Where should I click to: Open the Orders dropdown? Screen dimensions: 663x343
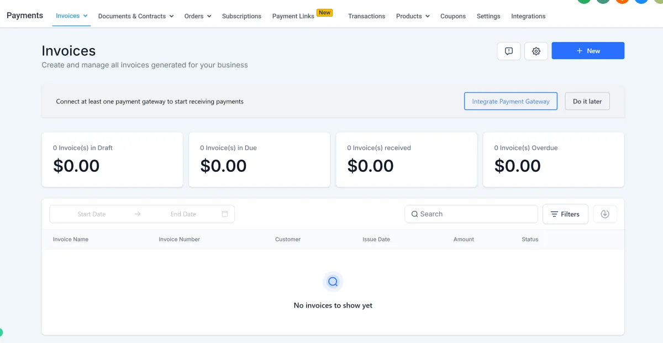pyautogui.click(x=198, y=17)
